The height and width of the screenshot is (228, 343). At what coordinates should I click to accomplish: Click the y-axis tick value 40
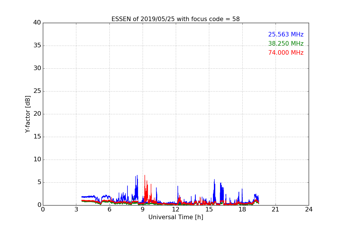click(x=37, y=23)
